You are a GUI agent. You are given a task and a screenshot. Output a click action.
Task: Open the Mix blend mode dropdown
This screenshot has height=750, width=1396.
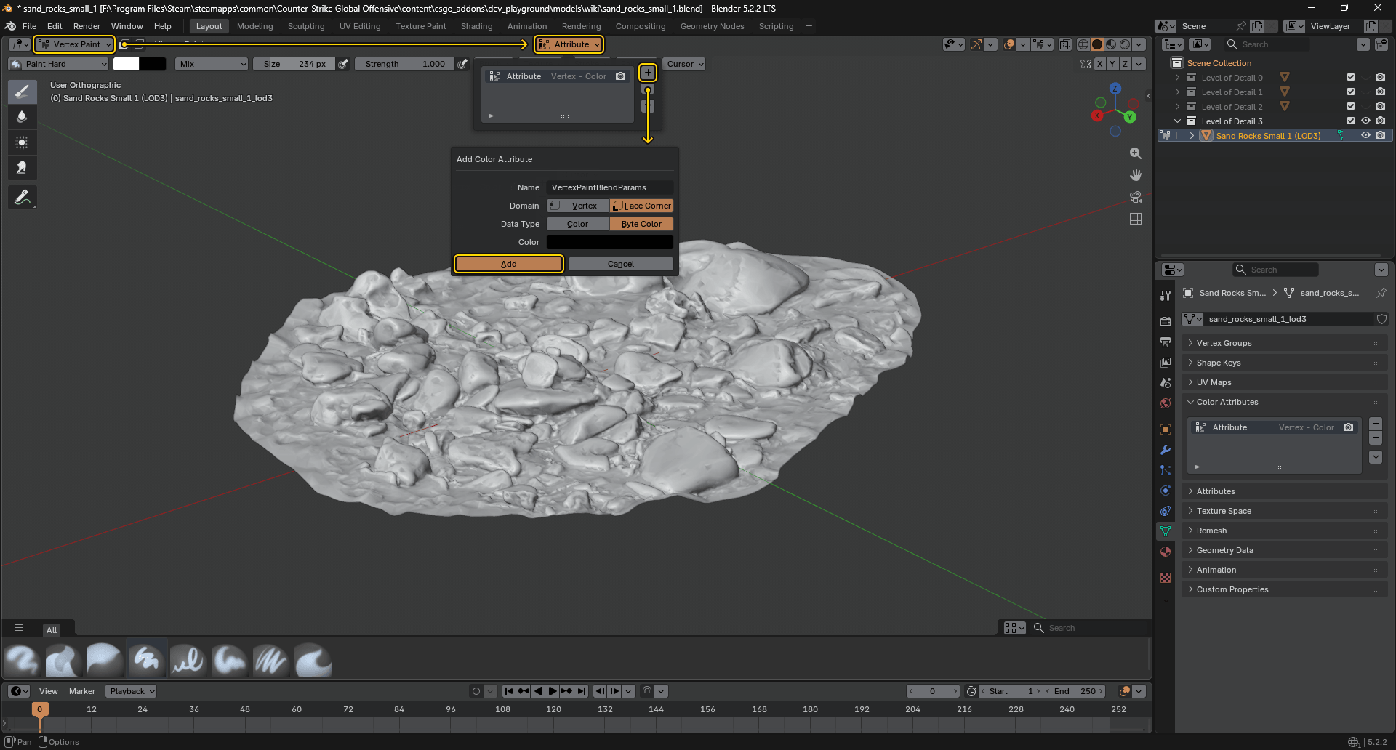click(x=212, y=64)
